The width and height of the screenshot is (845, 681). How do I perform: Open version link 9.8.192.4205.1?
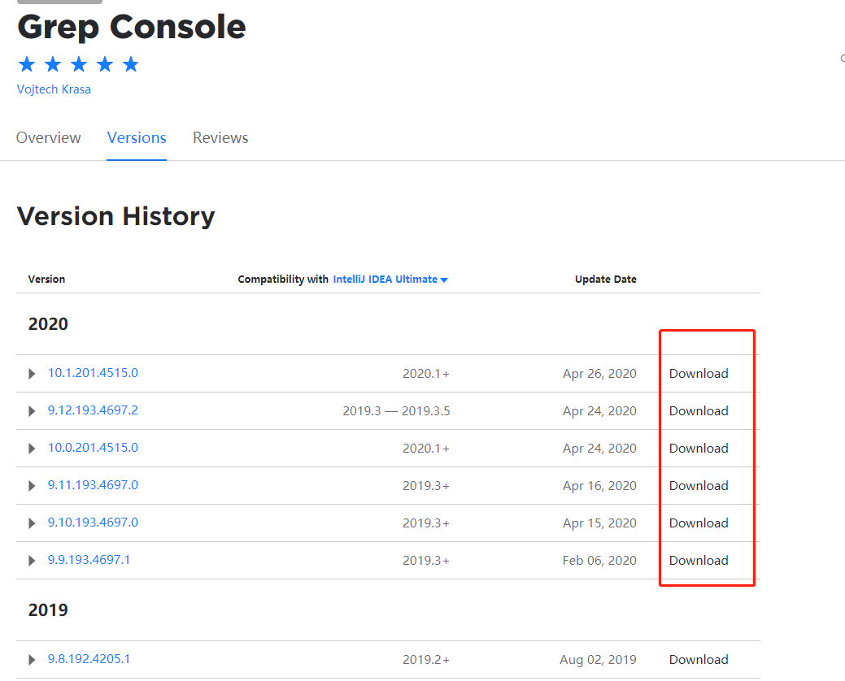click(x=89, y=659)
